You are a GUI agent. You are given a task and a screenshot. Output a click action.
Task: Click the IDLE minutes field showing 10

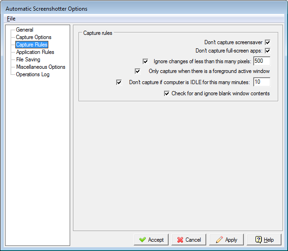262,82
